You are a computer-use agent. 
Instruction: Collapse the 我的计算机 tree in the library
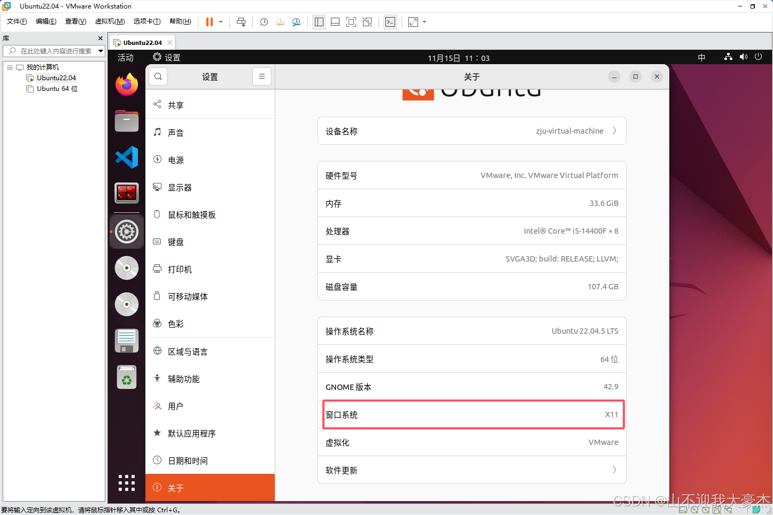[x=9, y=66]
